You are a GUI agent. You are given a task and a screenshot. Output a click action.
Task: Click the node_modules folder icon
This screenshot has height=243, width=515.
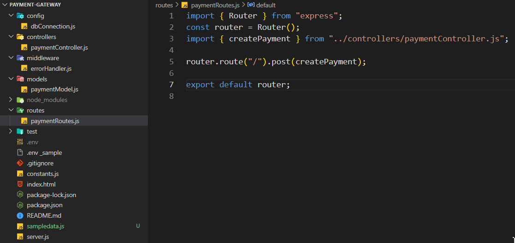point(20,100)
